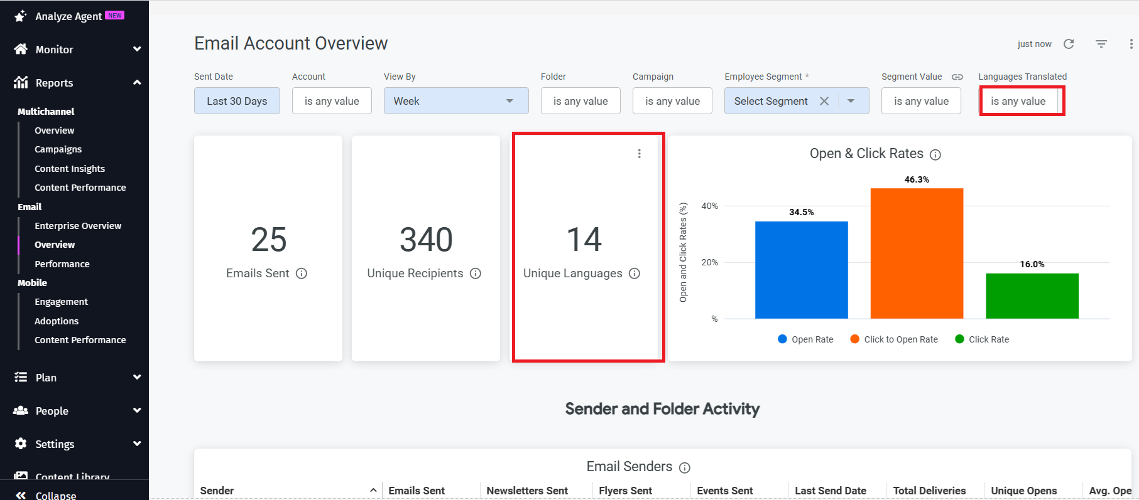Click info icon beside Emails Sent
Image resolution: width=1139 pixels, height=500 pixels.
(302, 274)
